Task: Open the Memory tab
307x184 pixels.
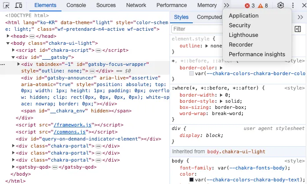Action: (207, 5)
